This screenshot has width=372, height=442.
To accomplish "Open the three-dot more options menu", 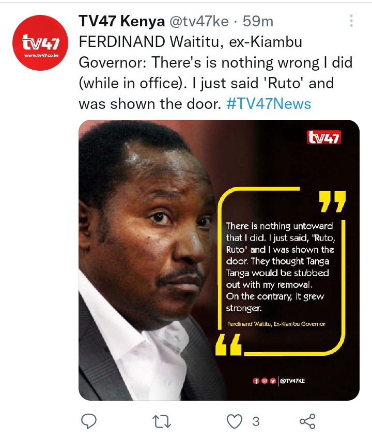I will (x=351, y=21).
